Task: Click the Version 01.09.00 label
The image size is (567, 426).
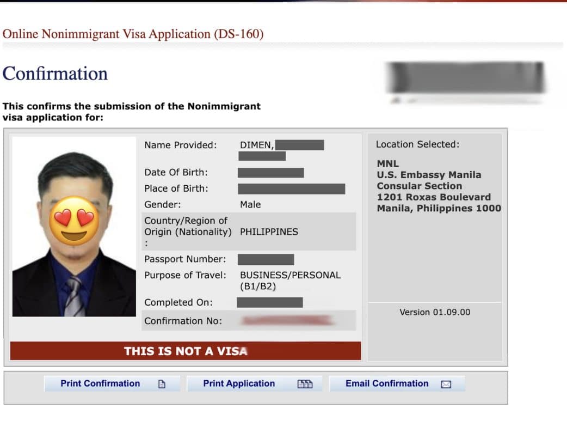Action: coord(435,312)
